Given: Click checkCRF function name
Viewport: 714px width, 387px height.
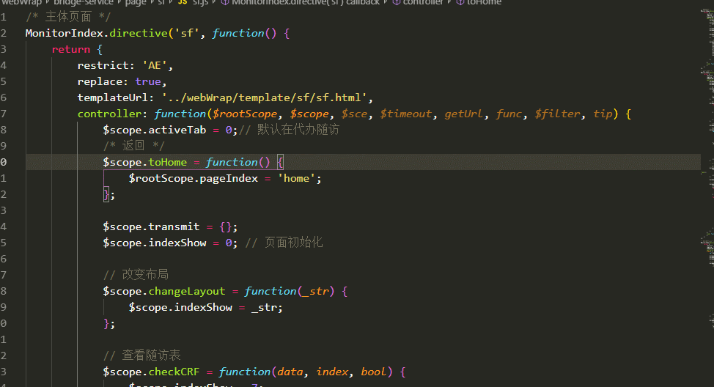Looking at the screenshot, I should tap(174, 372).
